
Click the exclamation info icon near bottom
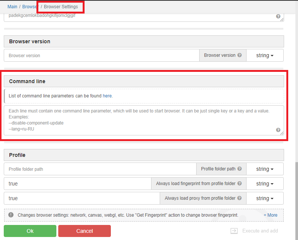11,215
